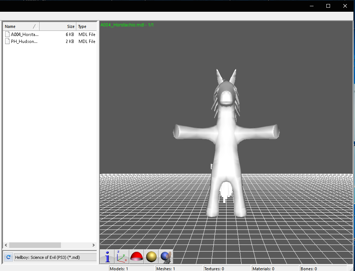
Task: Close the model viewer window
Action: pos(345,6)
